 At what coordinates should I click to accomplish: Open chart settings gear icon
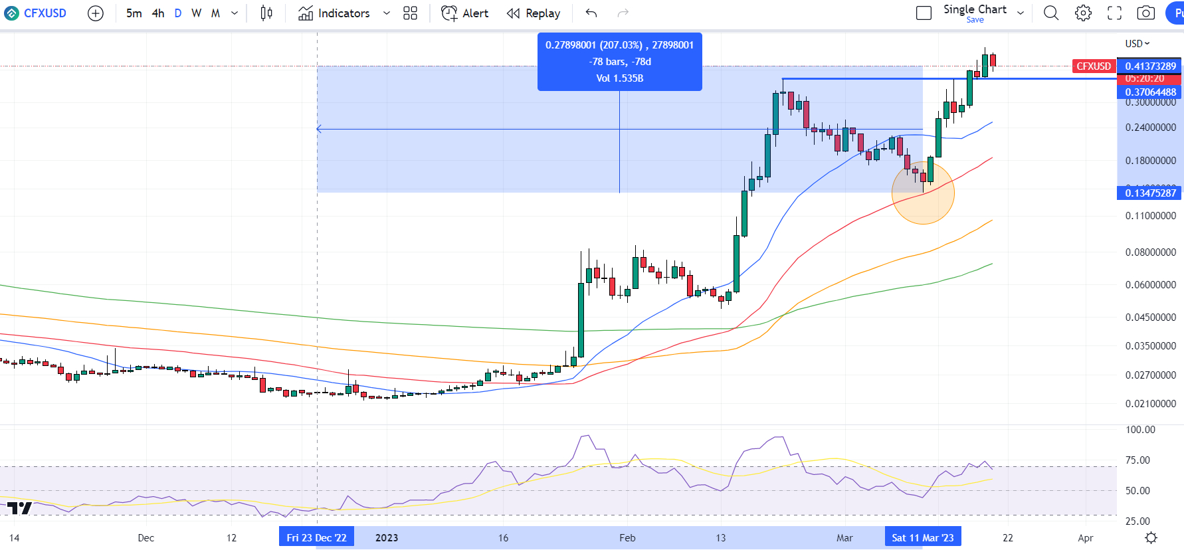click(x=1083, y=13)
